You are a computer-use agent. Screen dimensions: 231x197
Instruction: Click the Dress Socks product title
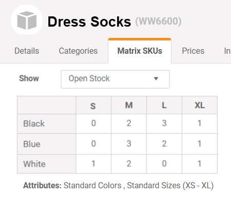click(x=89, y=21)
